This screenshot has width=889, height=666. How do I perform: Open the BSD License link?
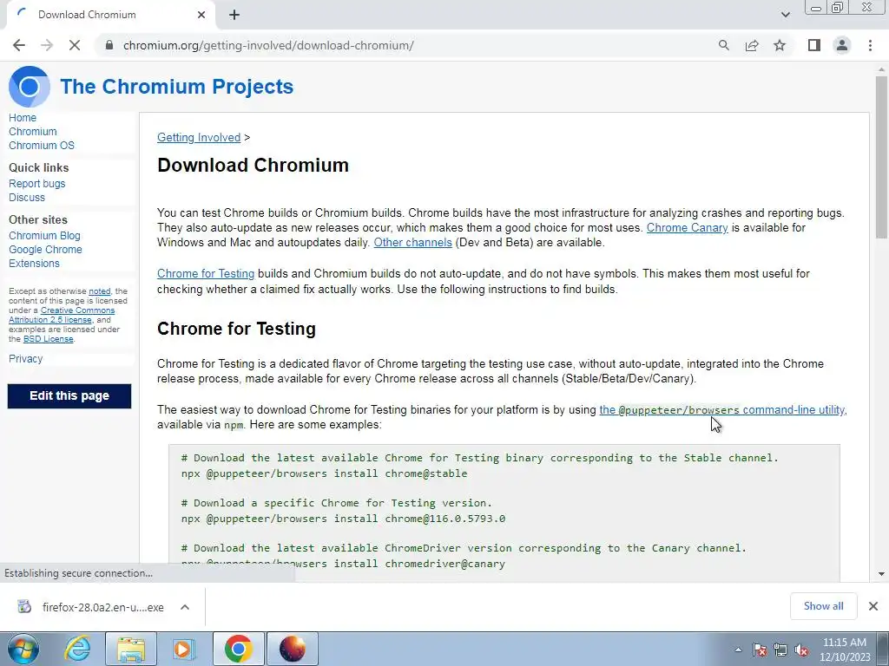pos(49,339)
